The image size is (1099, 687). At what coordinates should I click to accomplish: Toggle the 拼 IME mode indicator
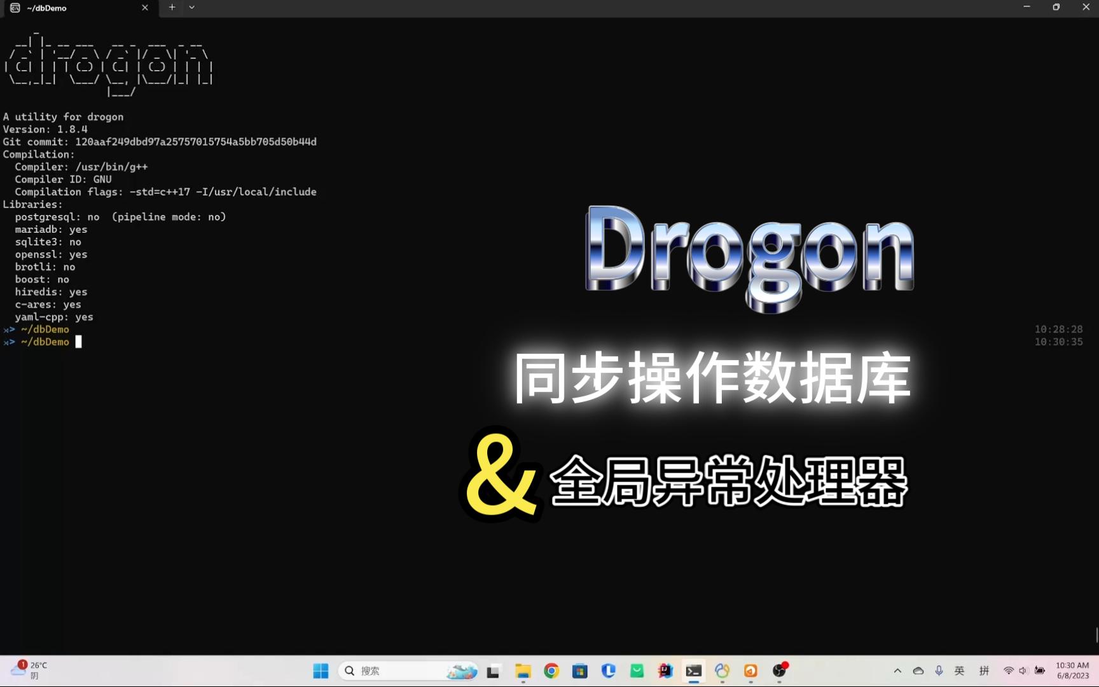tap(985, 670)
